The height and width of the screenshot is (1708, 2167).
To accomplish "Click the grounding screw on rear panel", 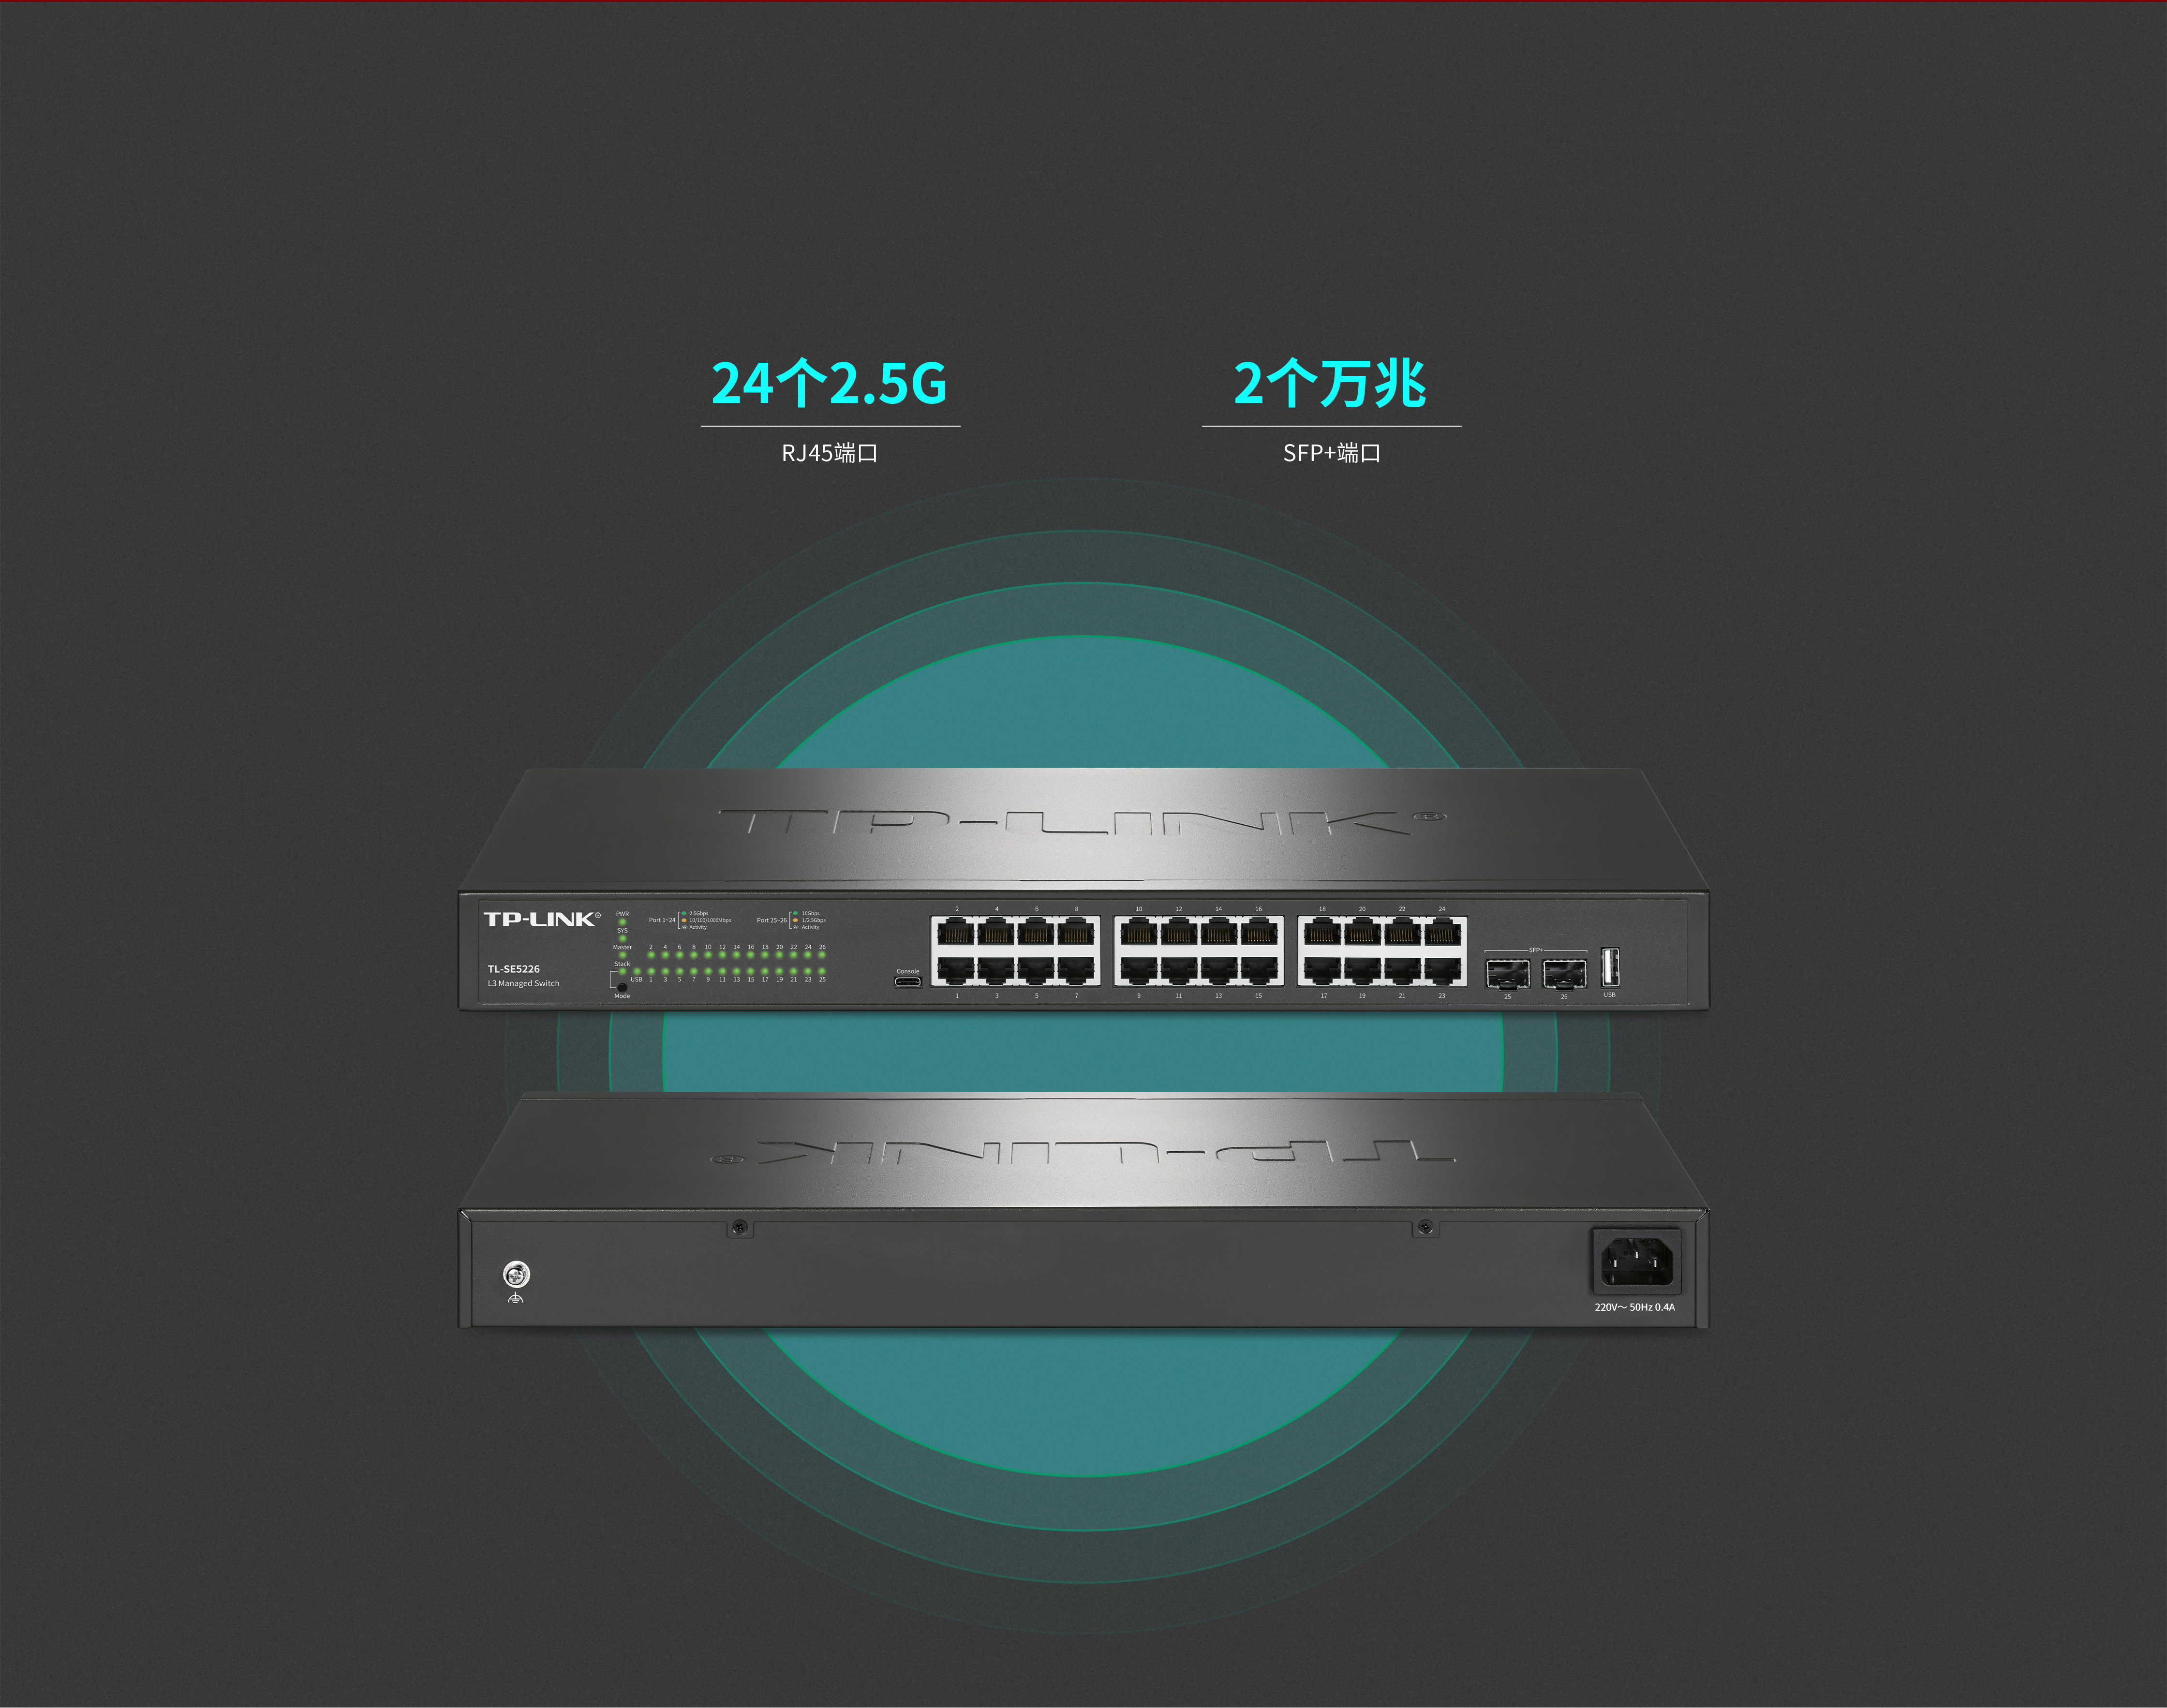I will tap(516, 1274).
